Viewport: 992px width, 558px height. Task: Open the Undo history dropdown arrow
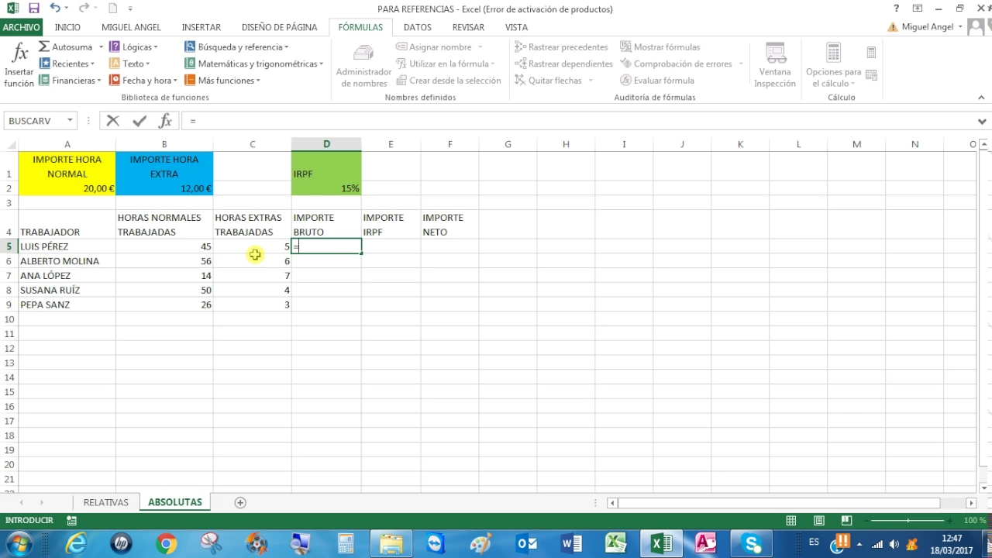[x=67, y=9]
